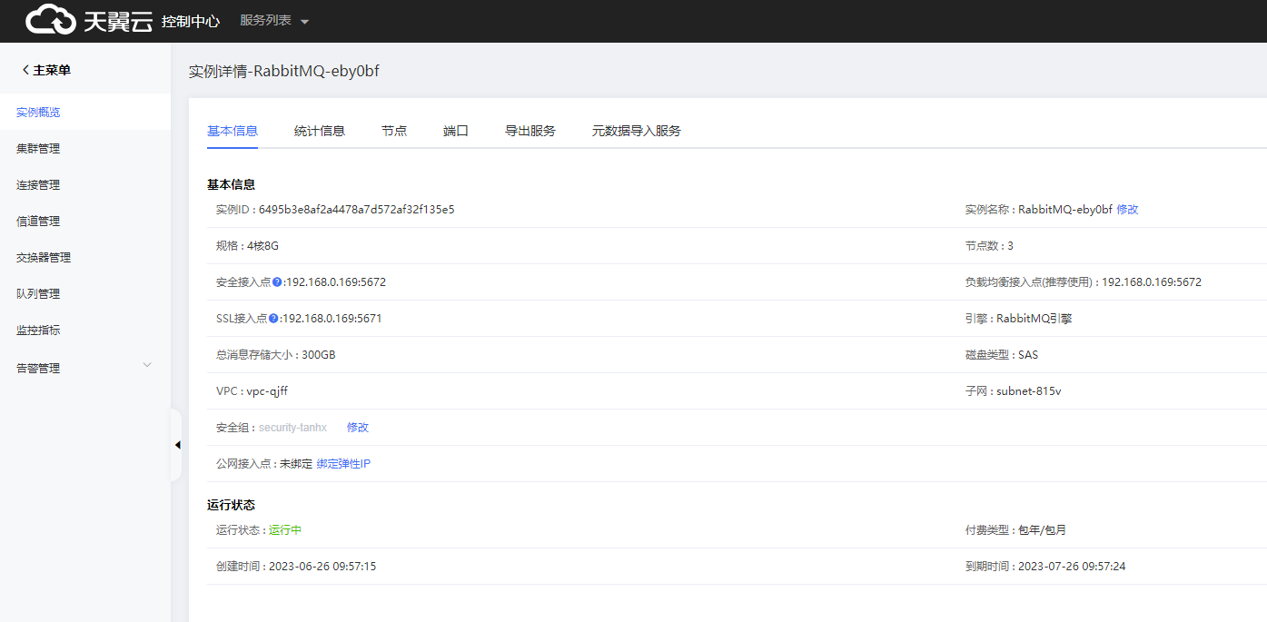
Task: Switch to the 统计信息 tab
Action: point(320,131)
